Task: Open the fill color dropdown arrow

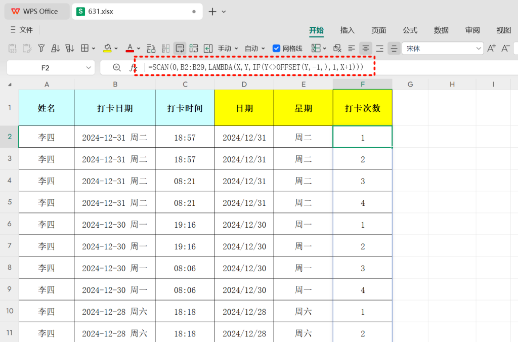Action: pyautogui.click(x=116, y=49)
